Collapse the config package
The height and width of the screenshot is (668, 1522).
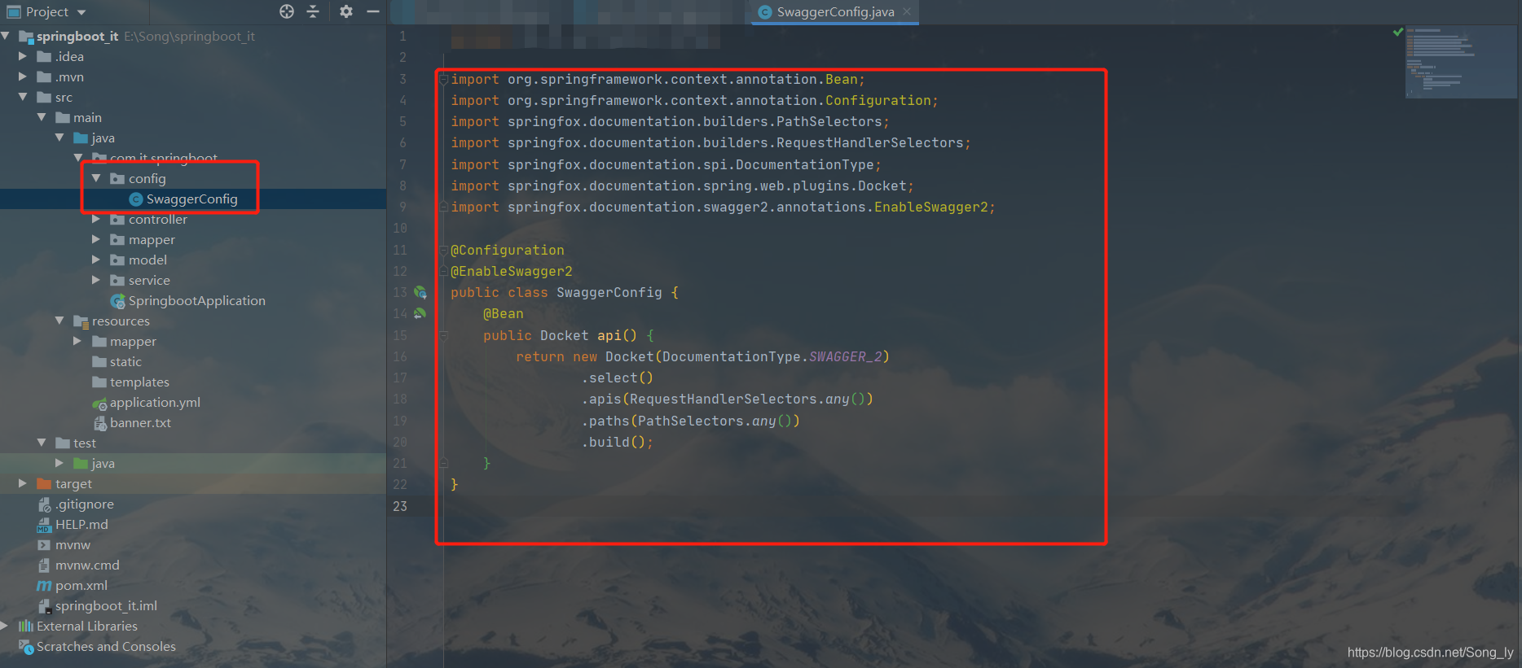click(96, 178)
